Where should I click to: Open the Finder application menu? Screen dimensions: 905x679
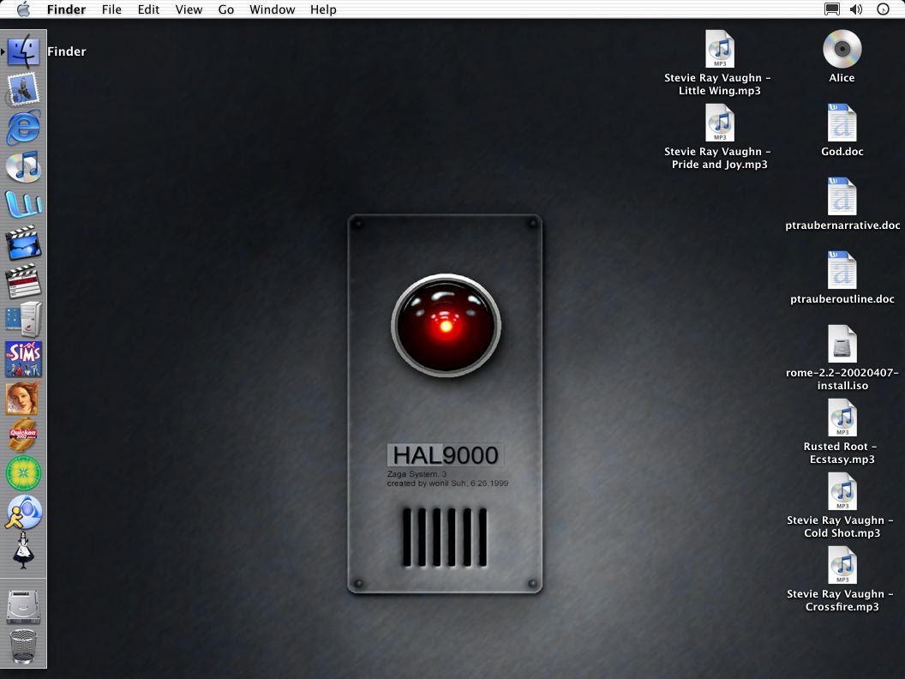(x=66, y=9)
